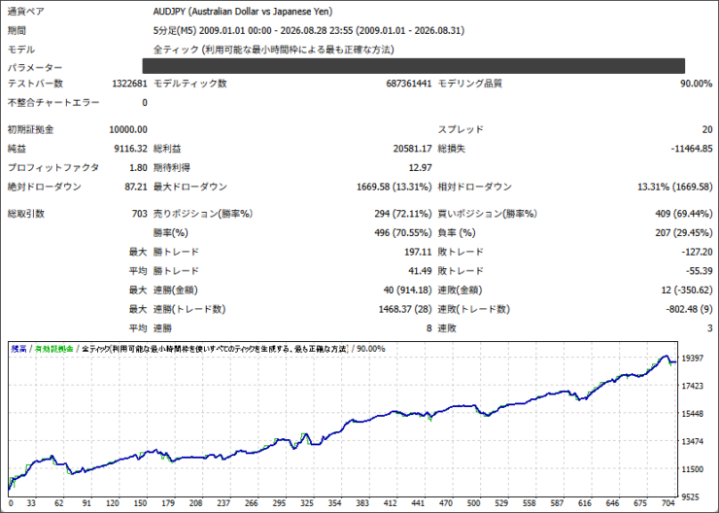The width and height of the screenshot is (719, 513).
Task: Select the 1468.37 (28) consecutive profit value
Action: point(405,309)
